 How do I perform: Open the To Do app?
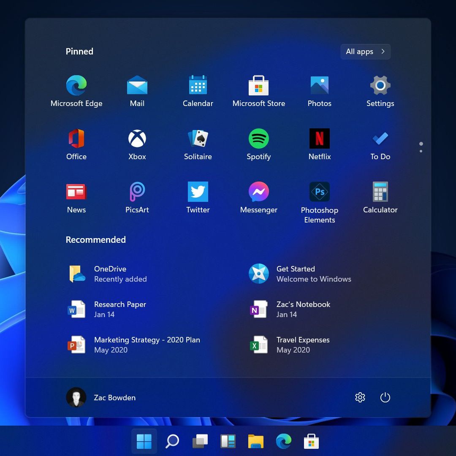pyautogui.click(x=380, y=139)
